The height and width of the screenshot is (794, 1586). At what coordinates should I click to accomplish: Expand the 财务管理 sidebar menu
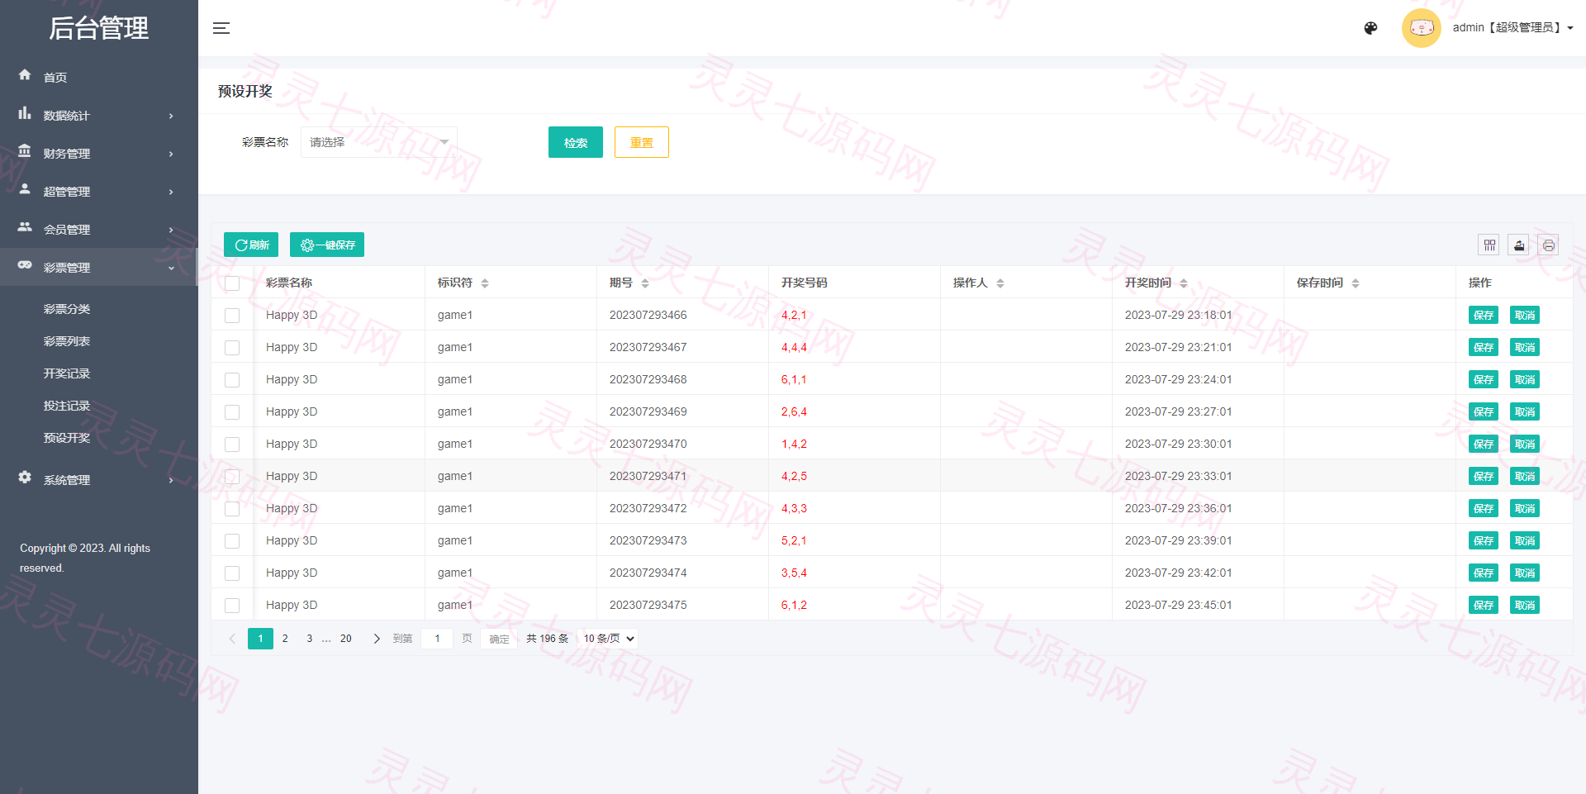tap(99, 153)
